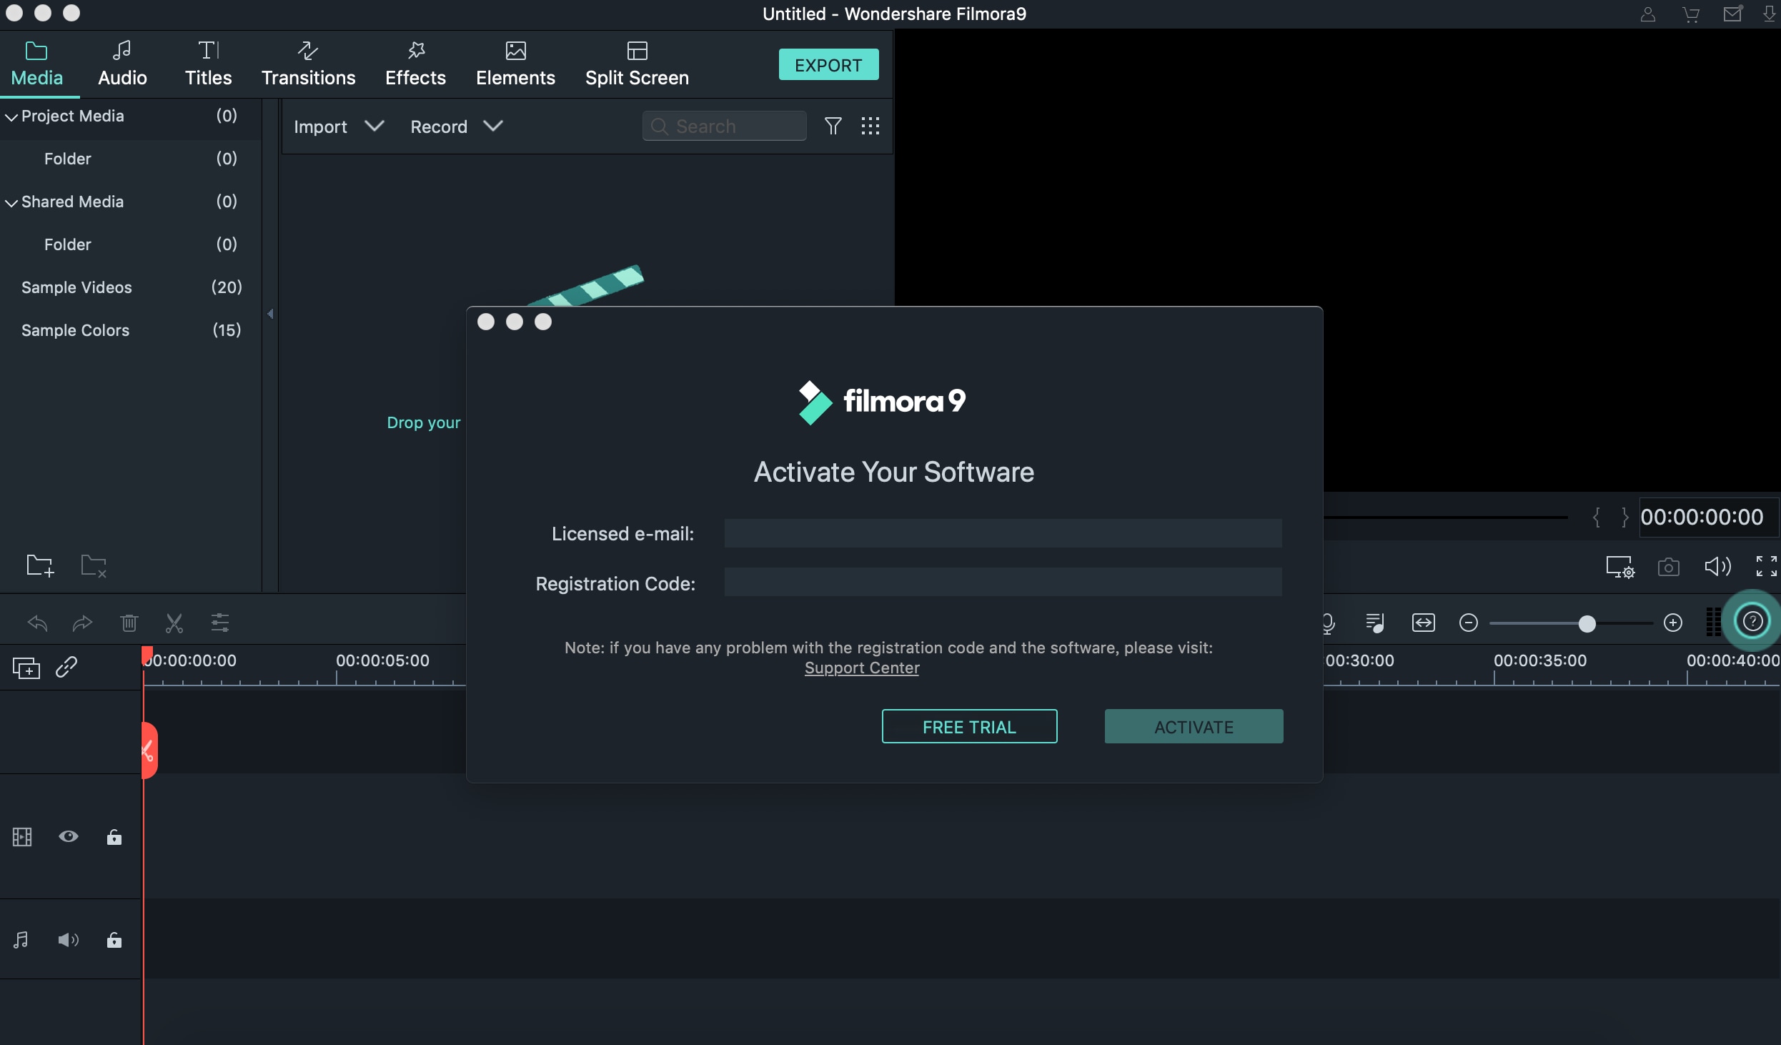The image size is (1781, 1045).
Task: Click the Support Center link
Action: click(863, 668)
